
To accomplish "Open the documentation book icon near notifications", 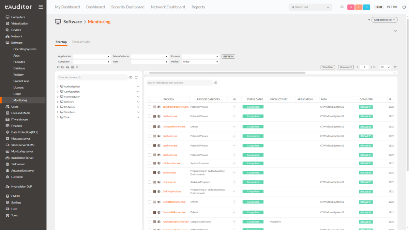I will (342, 7).
